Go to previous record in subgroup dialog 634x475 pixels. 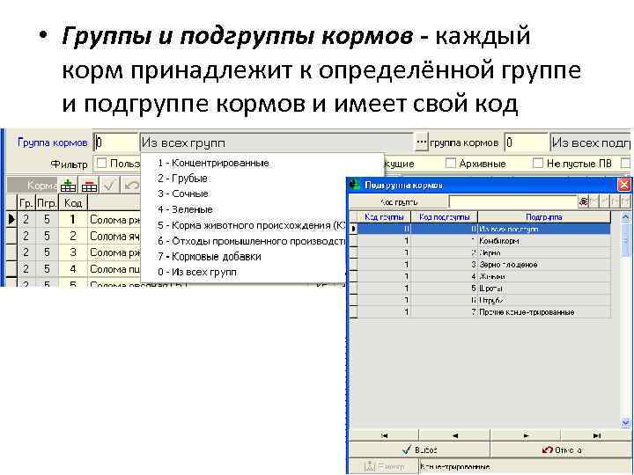(454, 435)
